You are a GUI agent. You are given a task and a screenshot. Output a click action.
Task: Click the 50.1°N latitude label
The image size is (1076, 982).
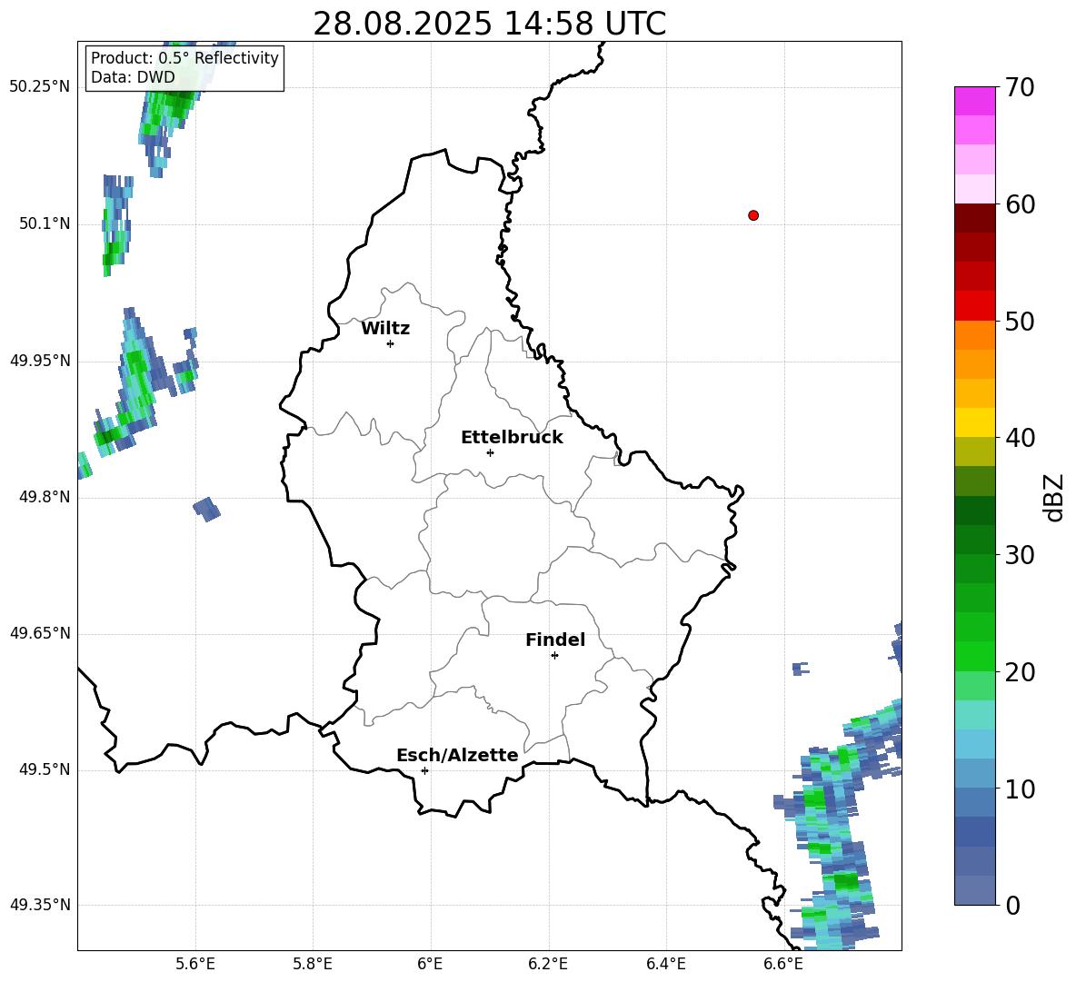pos(45,223)
